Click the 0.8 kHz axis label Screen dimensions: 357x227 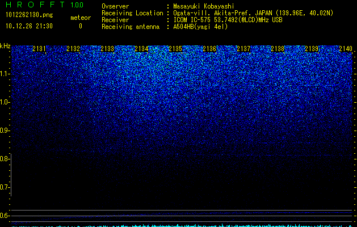tap(5, 159)
